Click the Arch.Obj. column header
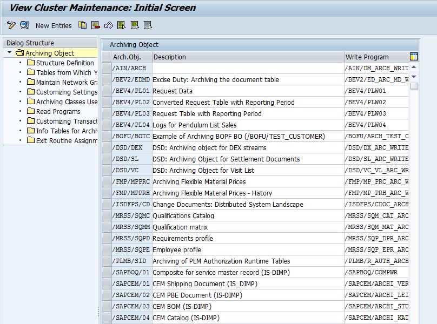The image size is (437, 324). [131, 57]
